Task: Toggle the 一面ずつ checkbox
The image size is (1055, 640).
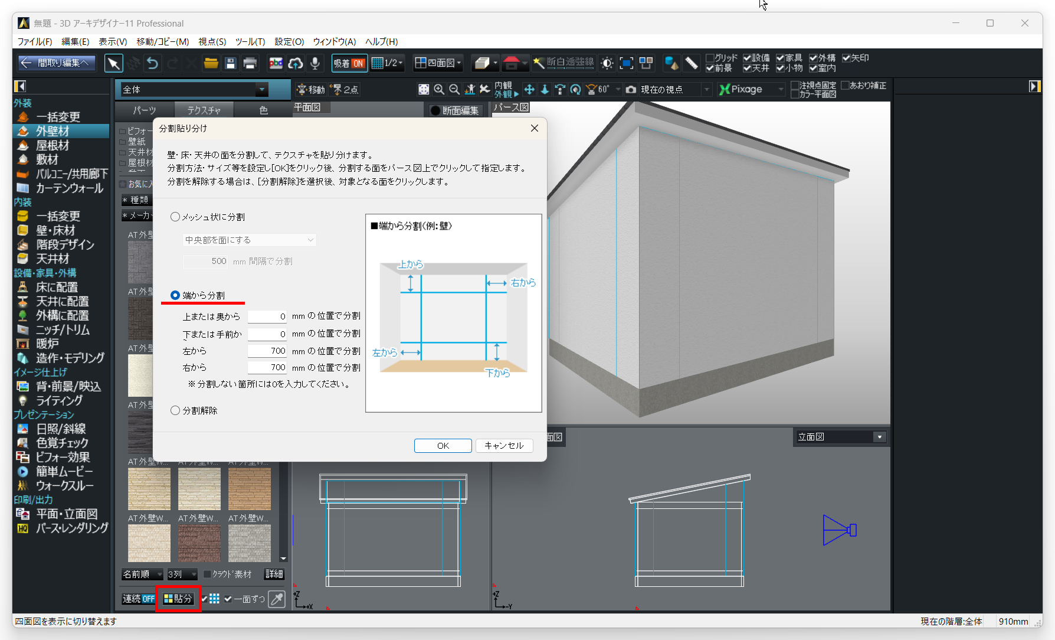Action: coord(228,599)
